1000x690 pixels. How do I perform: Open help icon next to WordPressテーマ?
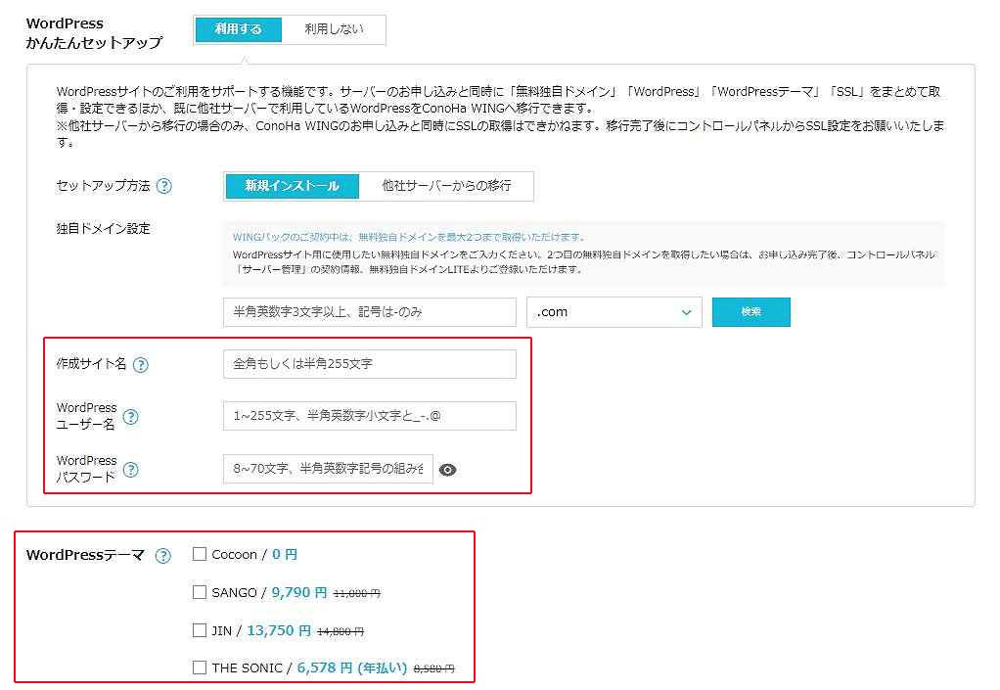pos(163,556)
